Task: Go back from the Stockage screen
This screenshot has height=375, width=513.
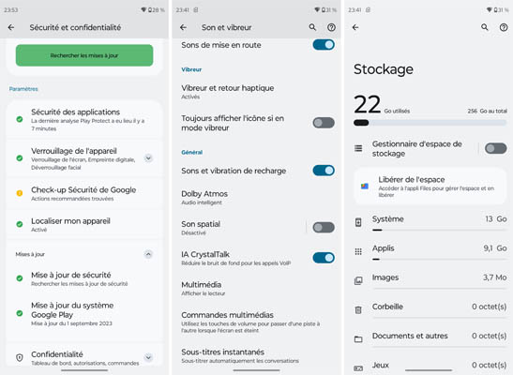Action: point(355,27)
